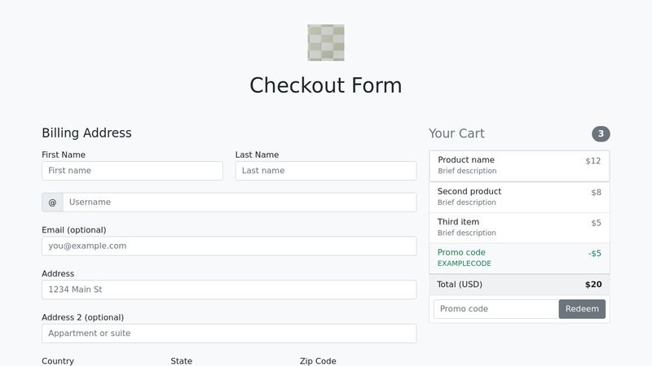Image resolution: width=652 pixels, height=366 pixels.
Task: Click the $12 product price
Action: (593, 161)
